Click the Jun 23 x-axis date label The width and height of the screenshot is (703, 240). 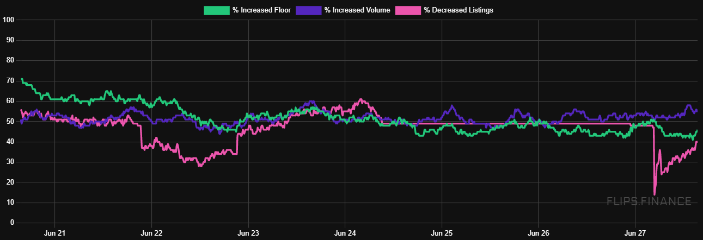(248, 233)
